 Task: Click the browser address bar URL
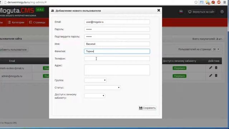[x=27, y=3]
